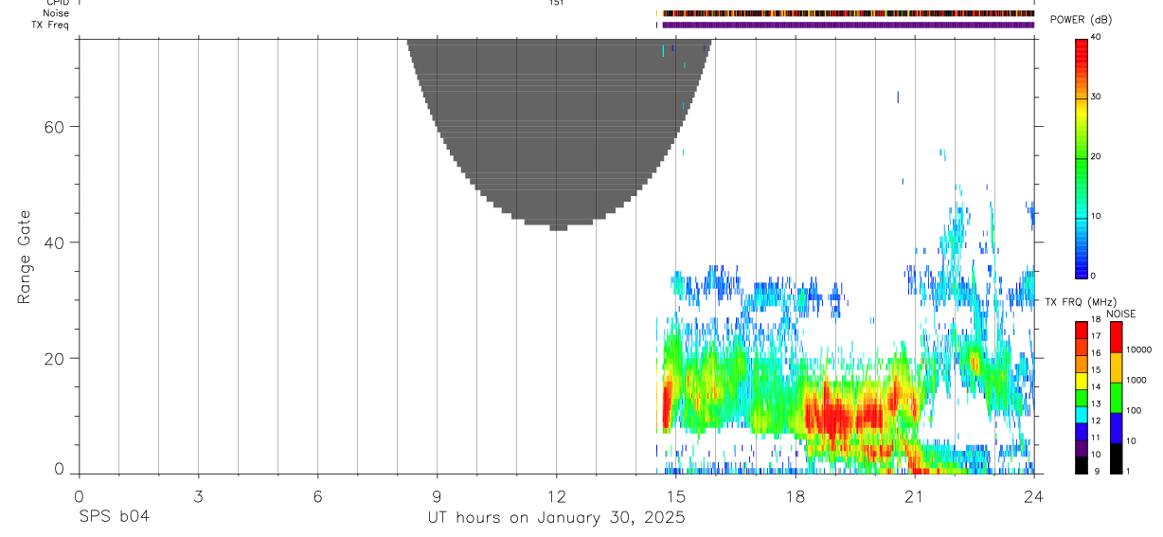Viewport: 1163px width, 537px height.
Task: Click the time-axis tick label '9'
Action: coord(437,496)
